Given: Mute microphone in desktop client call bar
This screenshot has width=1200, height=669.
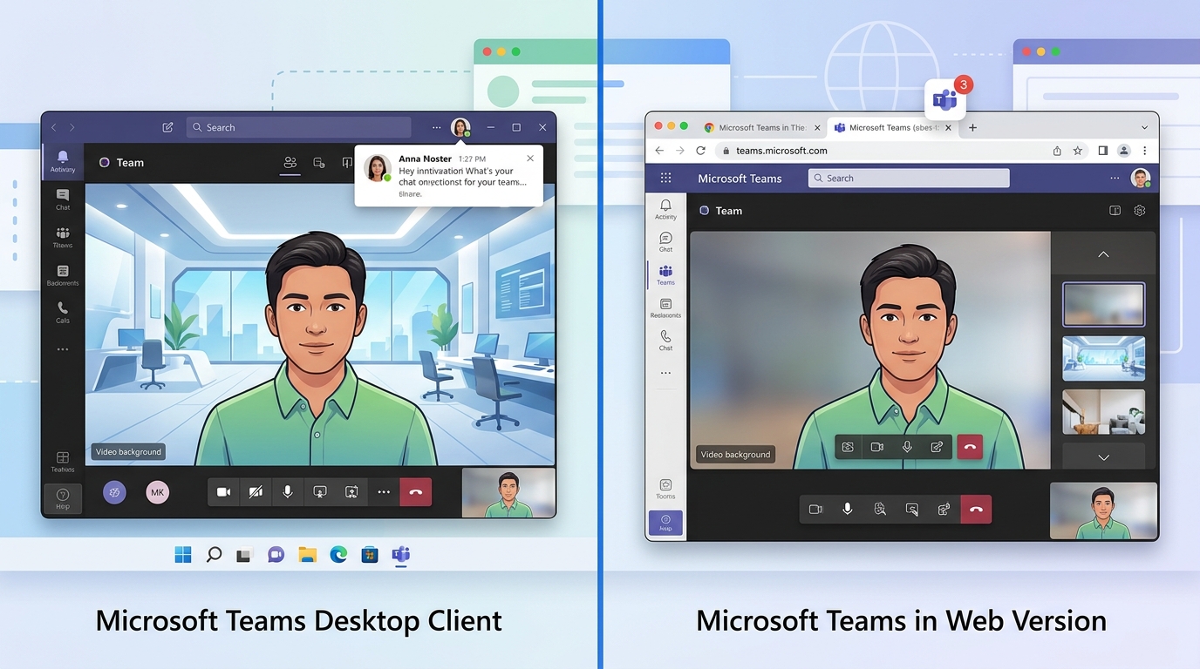Looking at the screenshot, I should [x=288, y=492].
